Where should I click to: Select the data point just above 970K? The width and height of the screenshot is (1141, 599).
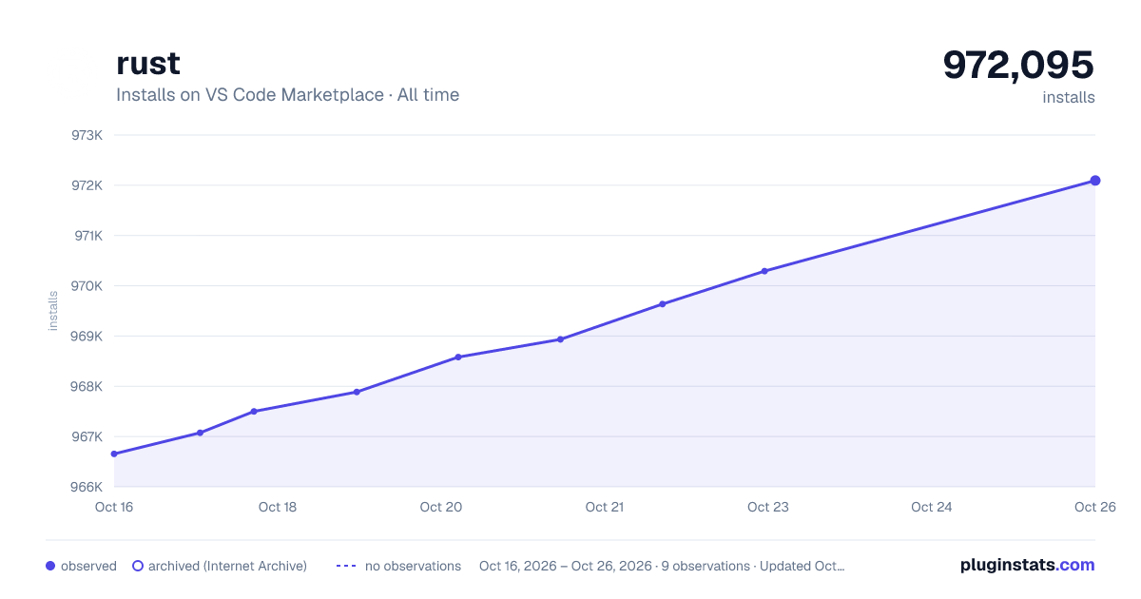(x=764, y=271)
